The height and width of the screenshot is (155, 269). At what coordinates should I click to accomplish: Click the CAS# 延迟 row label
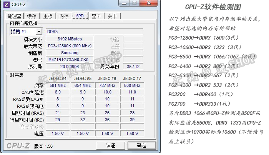[x=33, y=92]
